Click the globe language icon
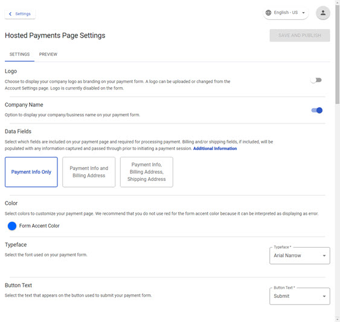340x322 pixels. [x=268, y=13]
